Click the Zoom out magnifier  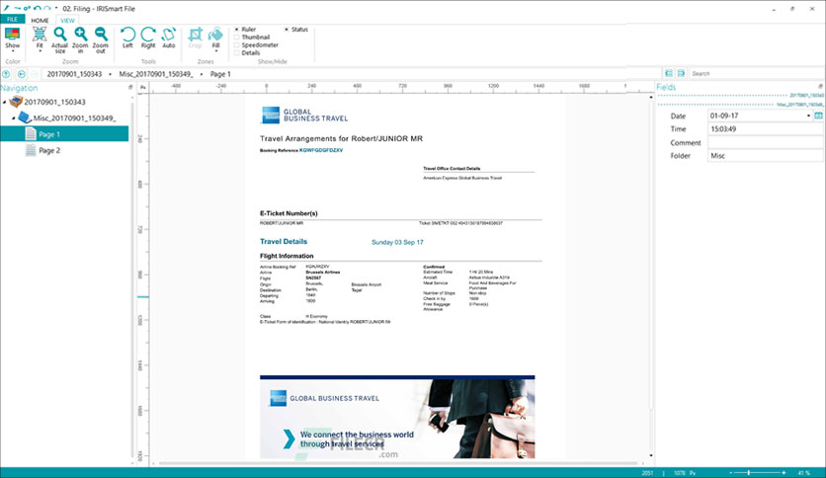point(101,35)
